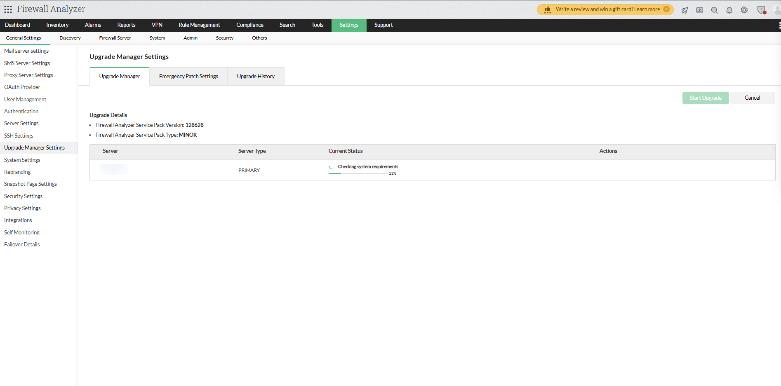Viewport: 781px width, 386px height.
Task: Go to the Inventory menu
Action: 57,25
